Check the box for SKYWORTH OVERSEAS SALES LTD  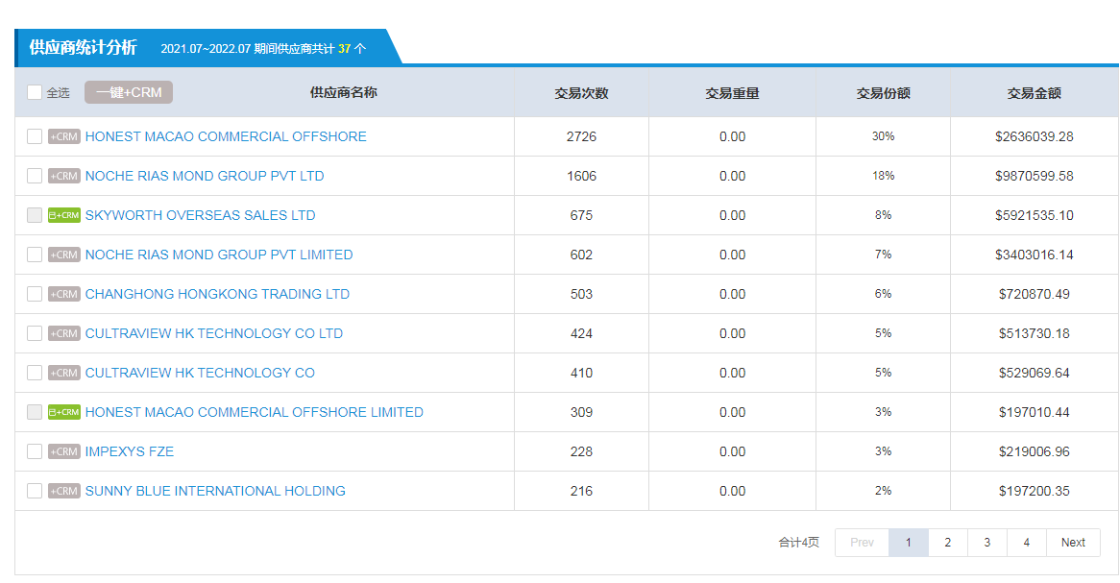(x=35, y=215)
